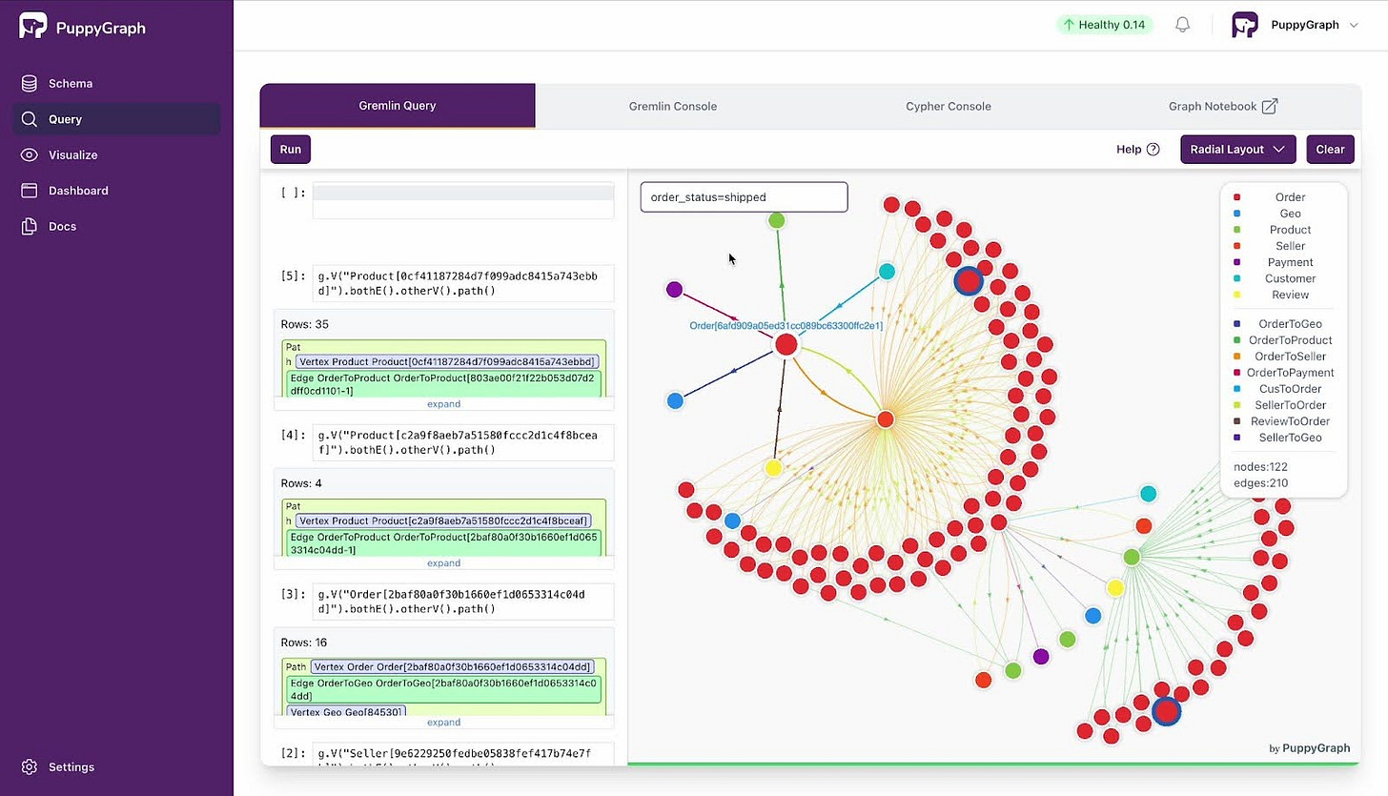Click 'Geo' legend entry
Image resolution: width=1388 pixels, height=796 pixels.
point(1291,214)
